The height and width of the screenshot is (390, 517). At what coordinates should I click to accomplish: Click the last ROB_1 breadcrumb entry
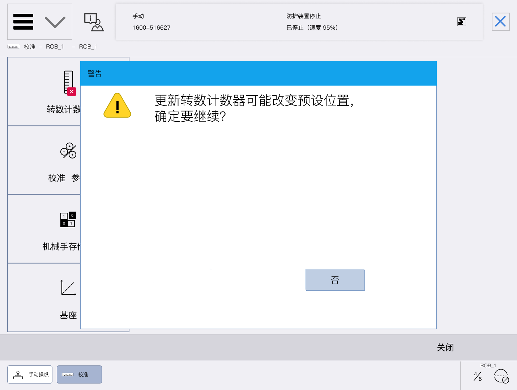[88, 47]
